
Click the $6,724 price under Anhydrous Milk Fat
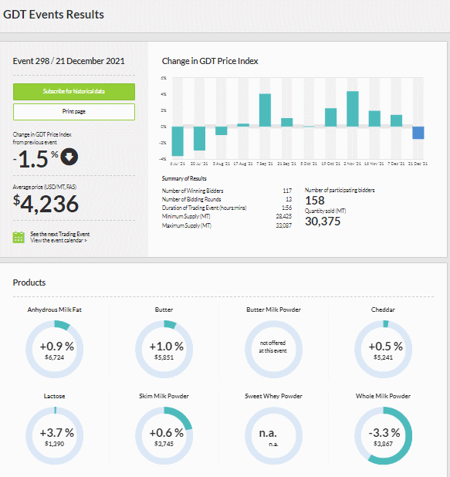click(55, 357)
